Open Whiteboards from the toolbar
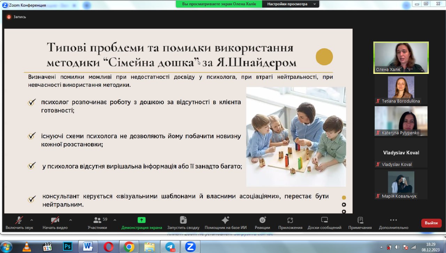Image resolution: width=446 pixels, height=253 pixels. pyautogui.click(x=324, y=220)
